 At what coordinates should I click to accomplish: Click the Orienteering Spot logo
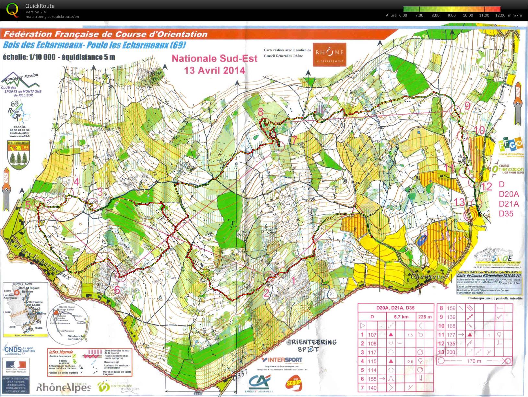[311, 345]
